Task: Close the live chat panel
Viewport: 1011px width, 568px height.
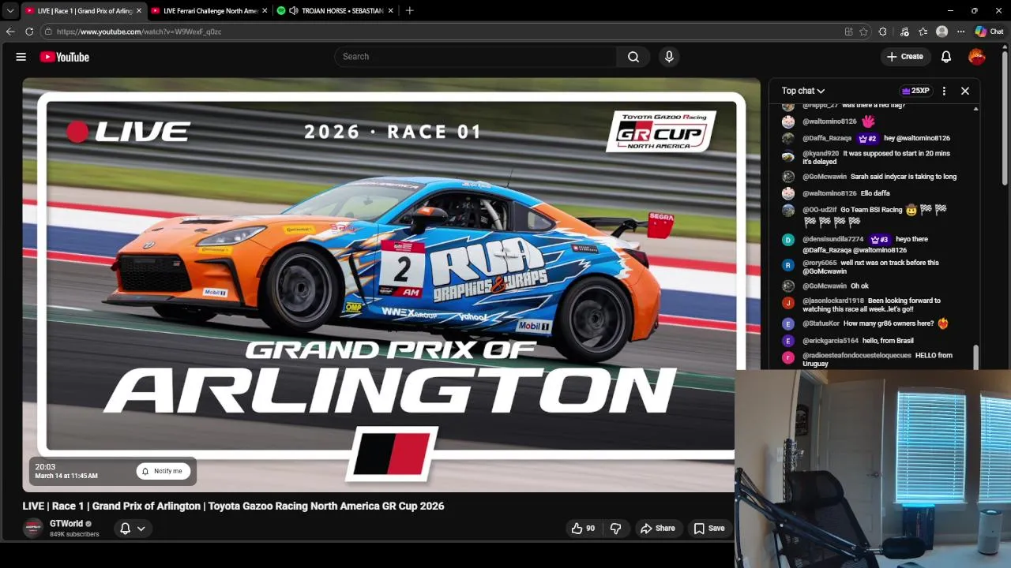Action: click(x=965, y=91)
